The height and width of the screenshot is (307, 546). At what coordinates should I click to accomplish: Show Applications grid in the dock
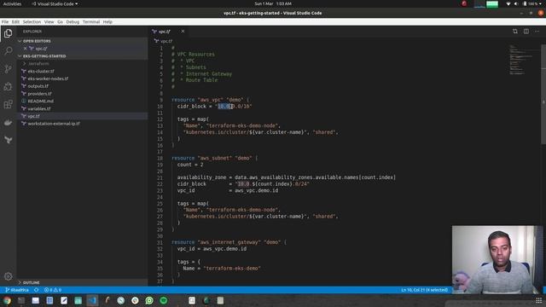pos(539,300)
